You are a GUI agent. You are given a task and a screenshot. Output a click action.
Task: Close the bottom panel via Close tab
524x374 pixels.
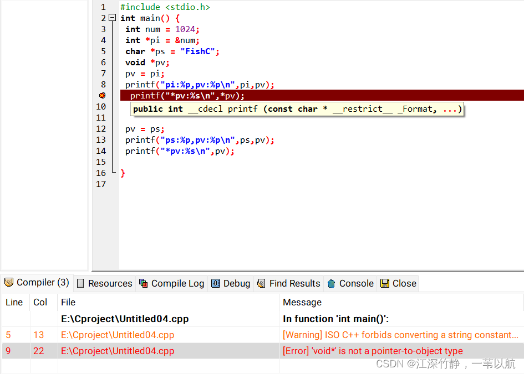pyautogui.click(x=398, y=283)
